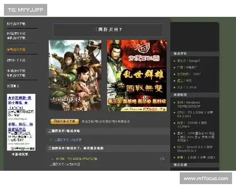Open the 乱世群雄 国战无双 advertisement banner
The width and height of the screenshot is (236, 188).
point(137,76)
